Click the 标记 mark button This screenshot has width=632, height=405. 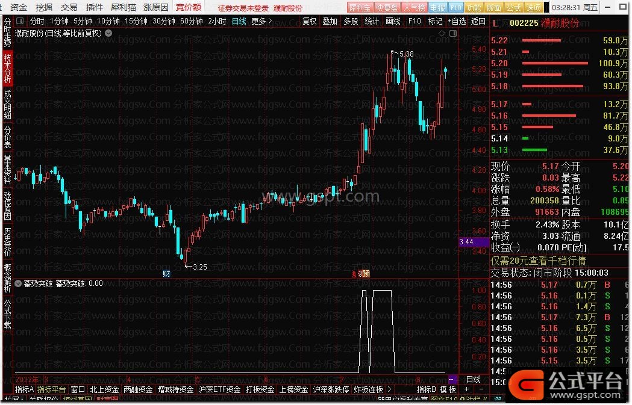point(436,21)
